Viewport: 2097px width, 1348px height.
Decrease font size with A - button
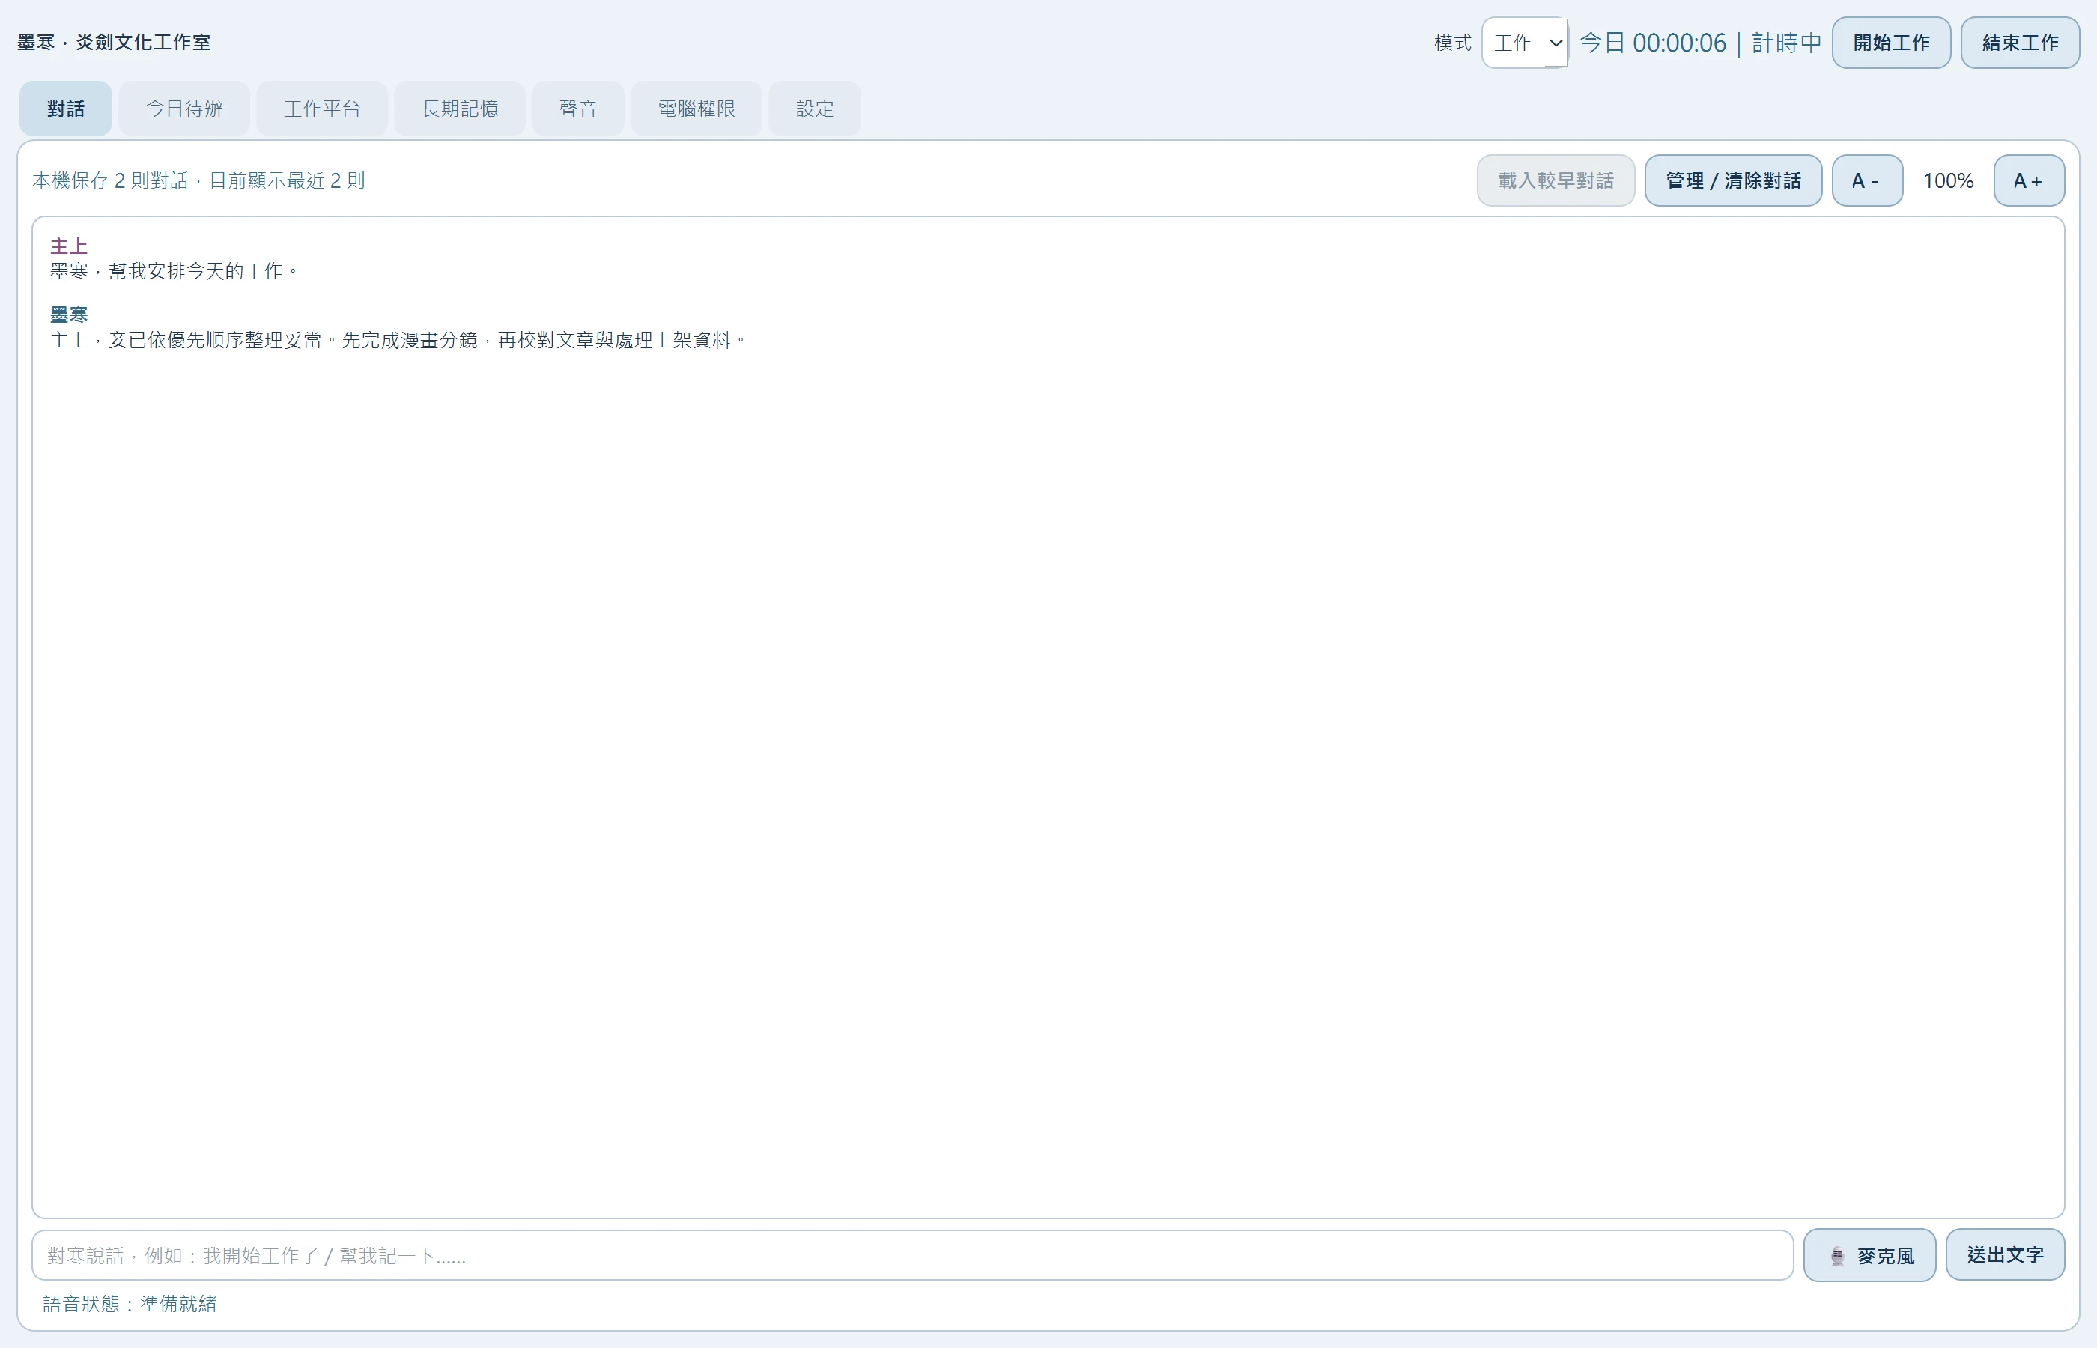pyautogui.click(x=1867, y=180)
